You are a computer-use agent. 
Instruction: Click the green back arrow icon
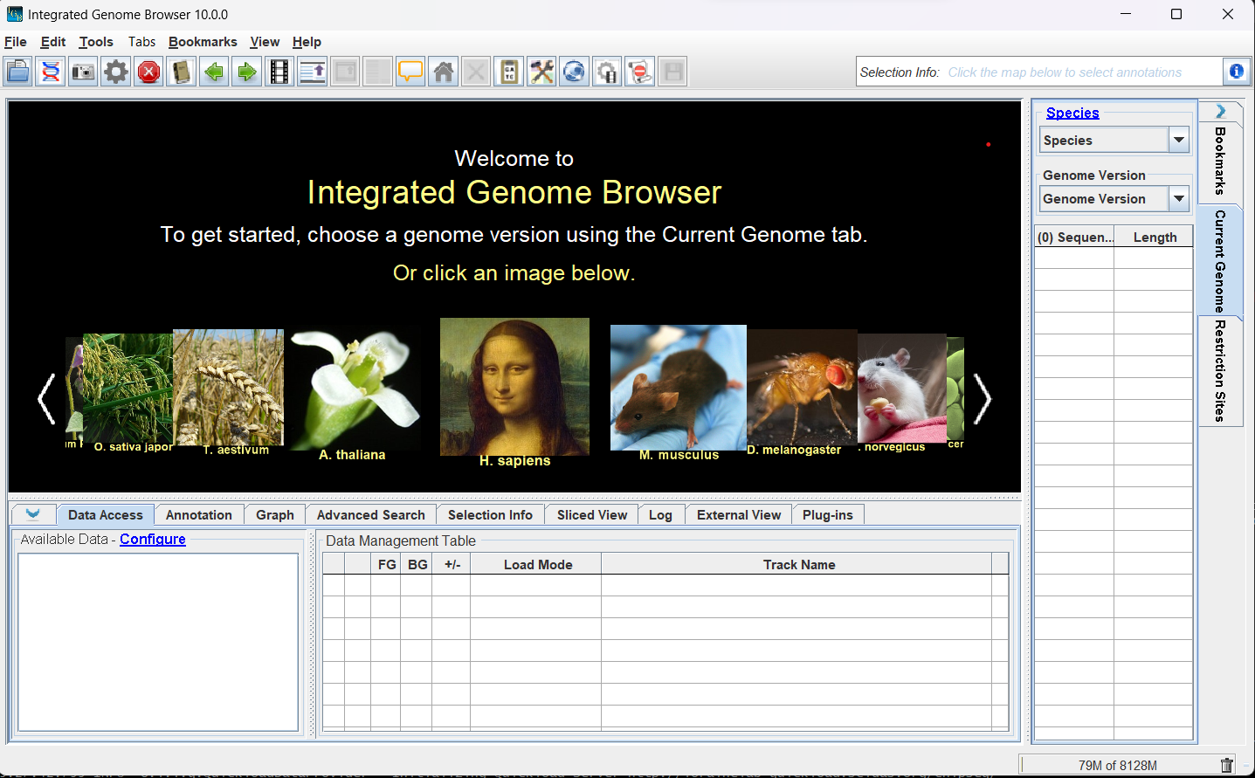(x=214, y=72)
